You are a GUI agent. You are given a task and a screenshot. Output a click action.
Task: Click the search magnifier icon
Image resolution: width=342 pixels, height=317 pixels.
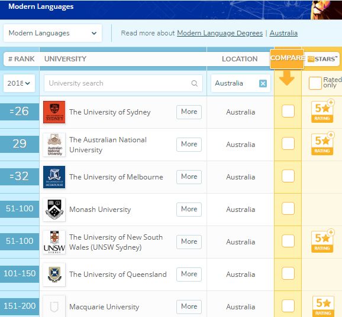coord(194,83)
